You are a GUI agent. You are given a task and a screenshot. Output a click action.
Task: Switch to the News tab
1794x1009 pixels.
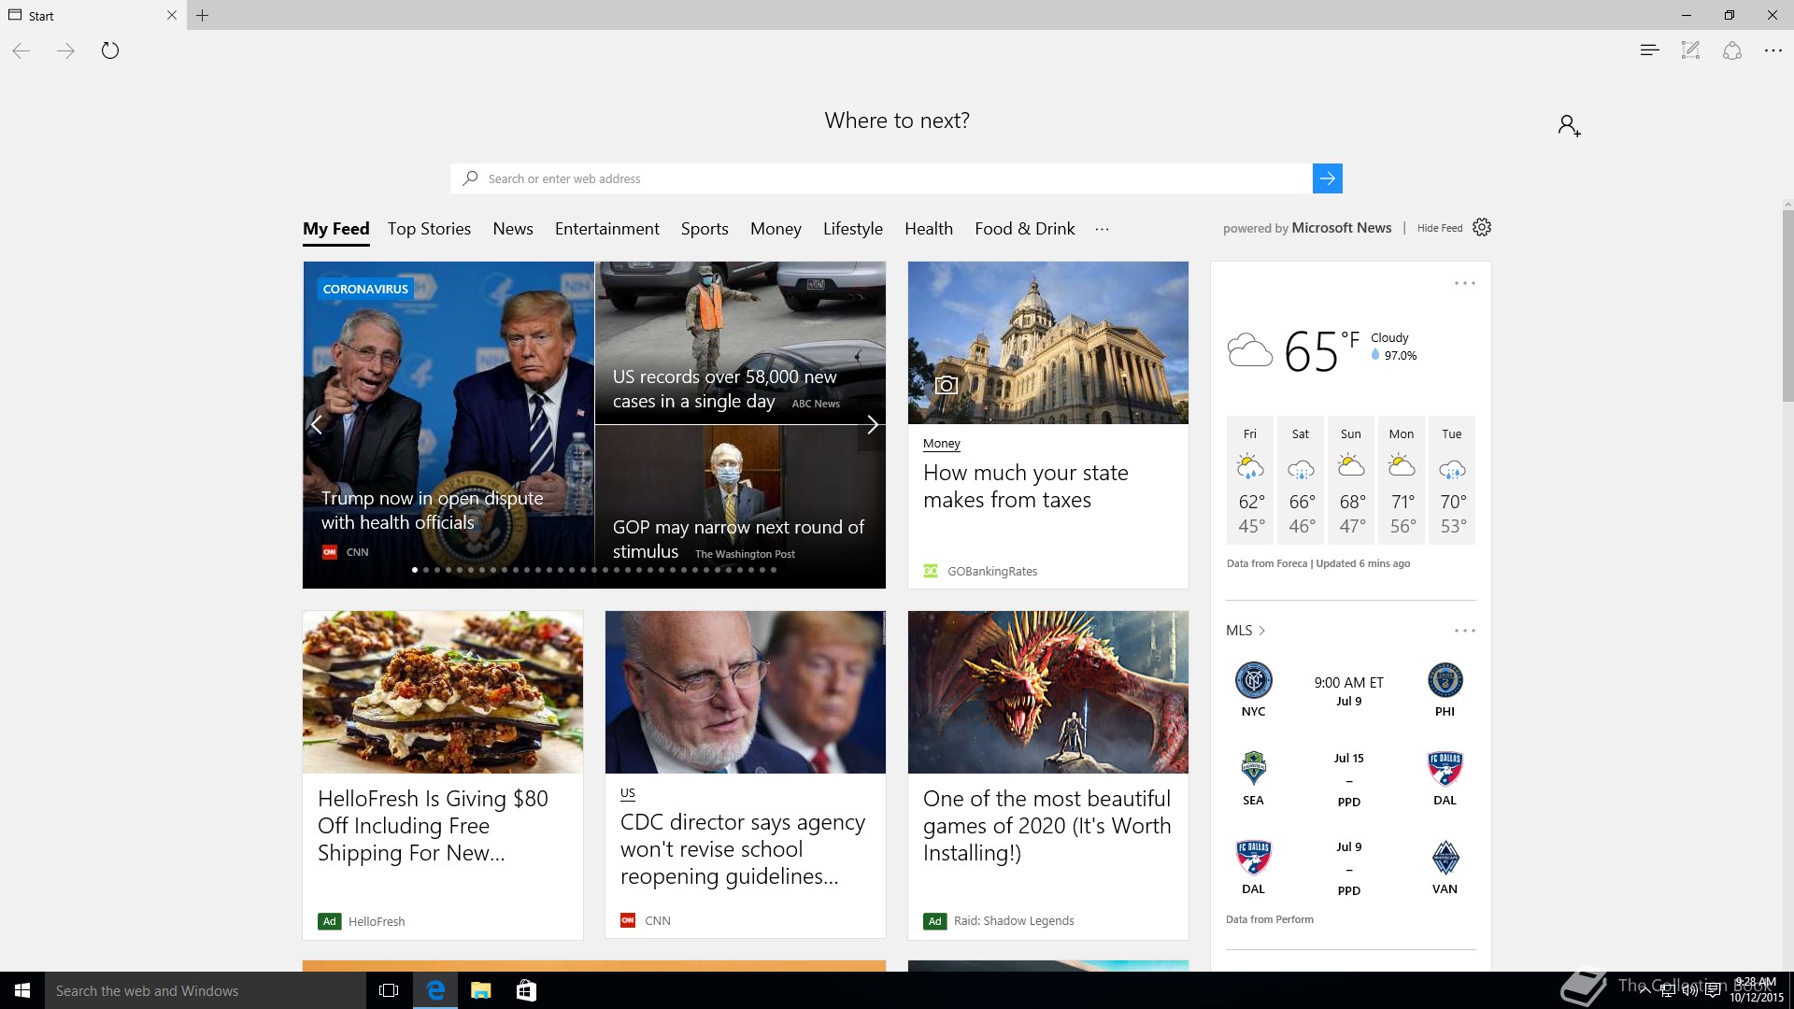513,229
